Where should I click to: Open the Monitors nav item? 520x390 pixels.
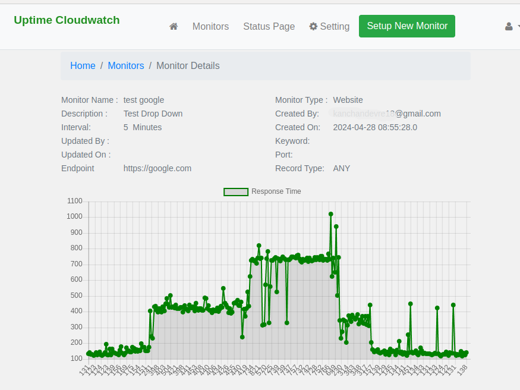click(210, 26)
